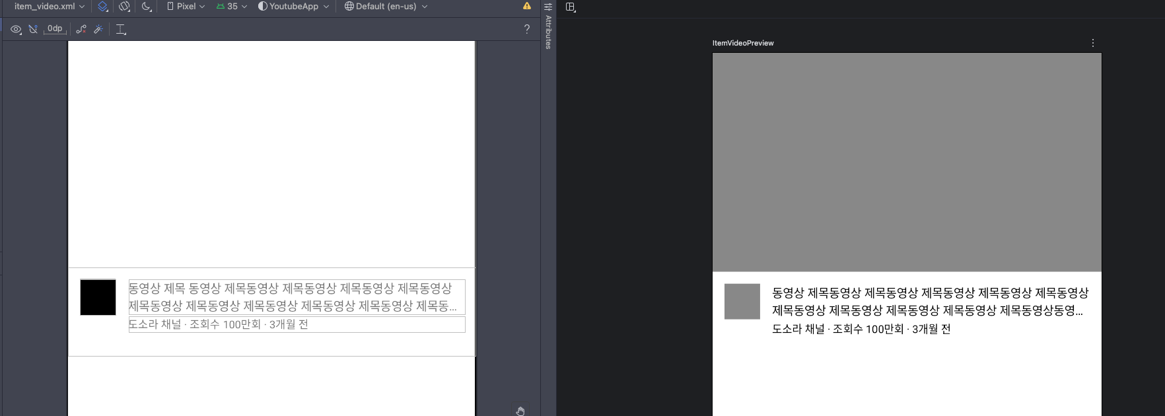Open the API 35 version dropdown
This screenshot has height=416, width=1165.
tap(232, 7)
